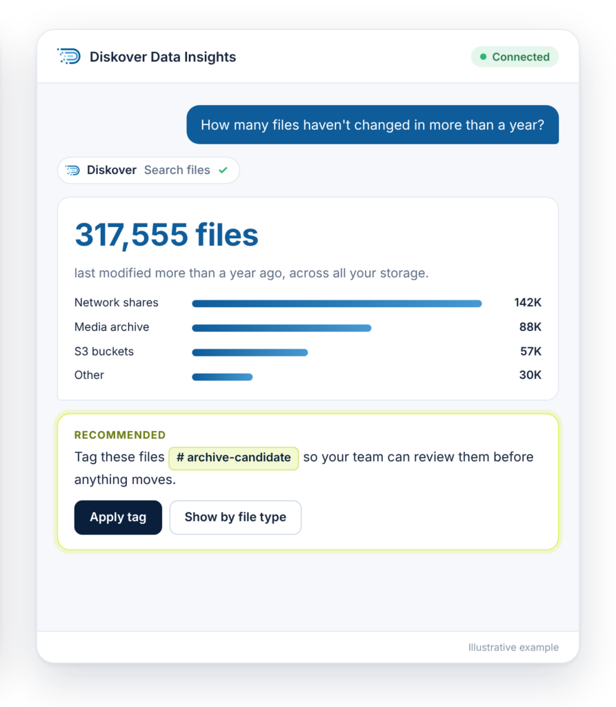Click the green checkmark beside Search files

(x=223, y=170)
